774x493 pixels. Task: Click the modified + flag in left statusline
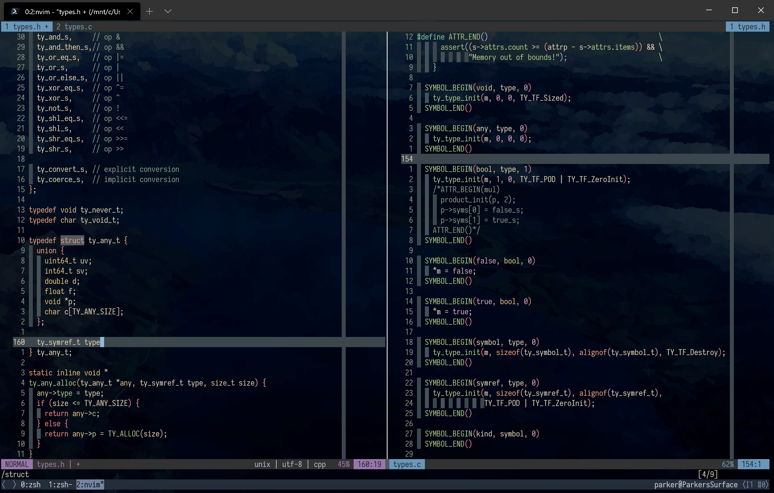pos(78,464)
